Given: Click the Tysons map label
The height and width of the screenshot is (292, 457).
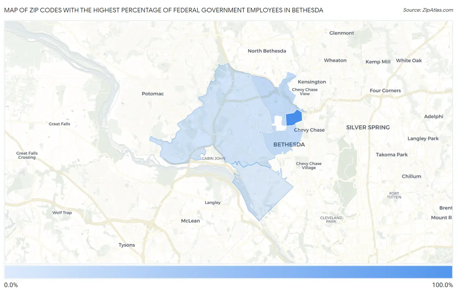Looking at the screenshot, I should pyautogui.click(x=127, y=245).
